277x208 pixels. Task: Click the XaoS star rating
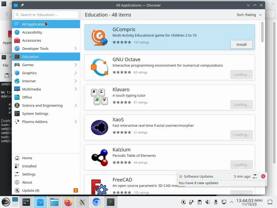(122, 132)
